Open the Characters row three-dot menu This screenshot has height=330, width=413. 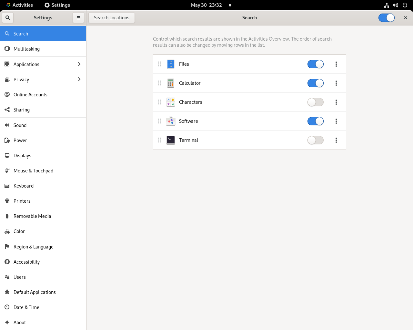(336, 102)
